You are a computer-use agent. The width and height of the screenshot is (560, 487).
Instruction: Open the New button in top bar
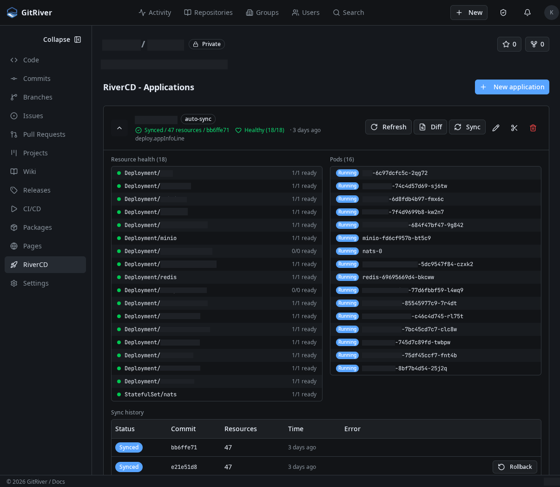tap(469, 13)
